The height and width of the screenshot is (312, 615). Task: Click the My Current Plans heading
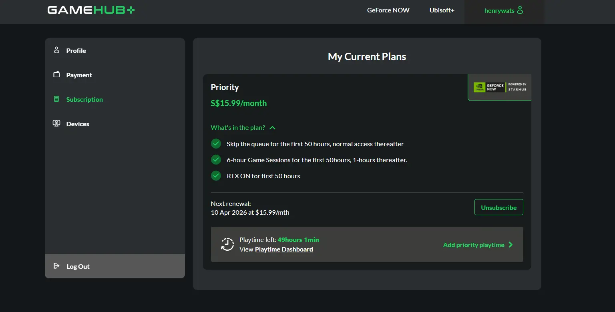(367, 56)
